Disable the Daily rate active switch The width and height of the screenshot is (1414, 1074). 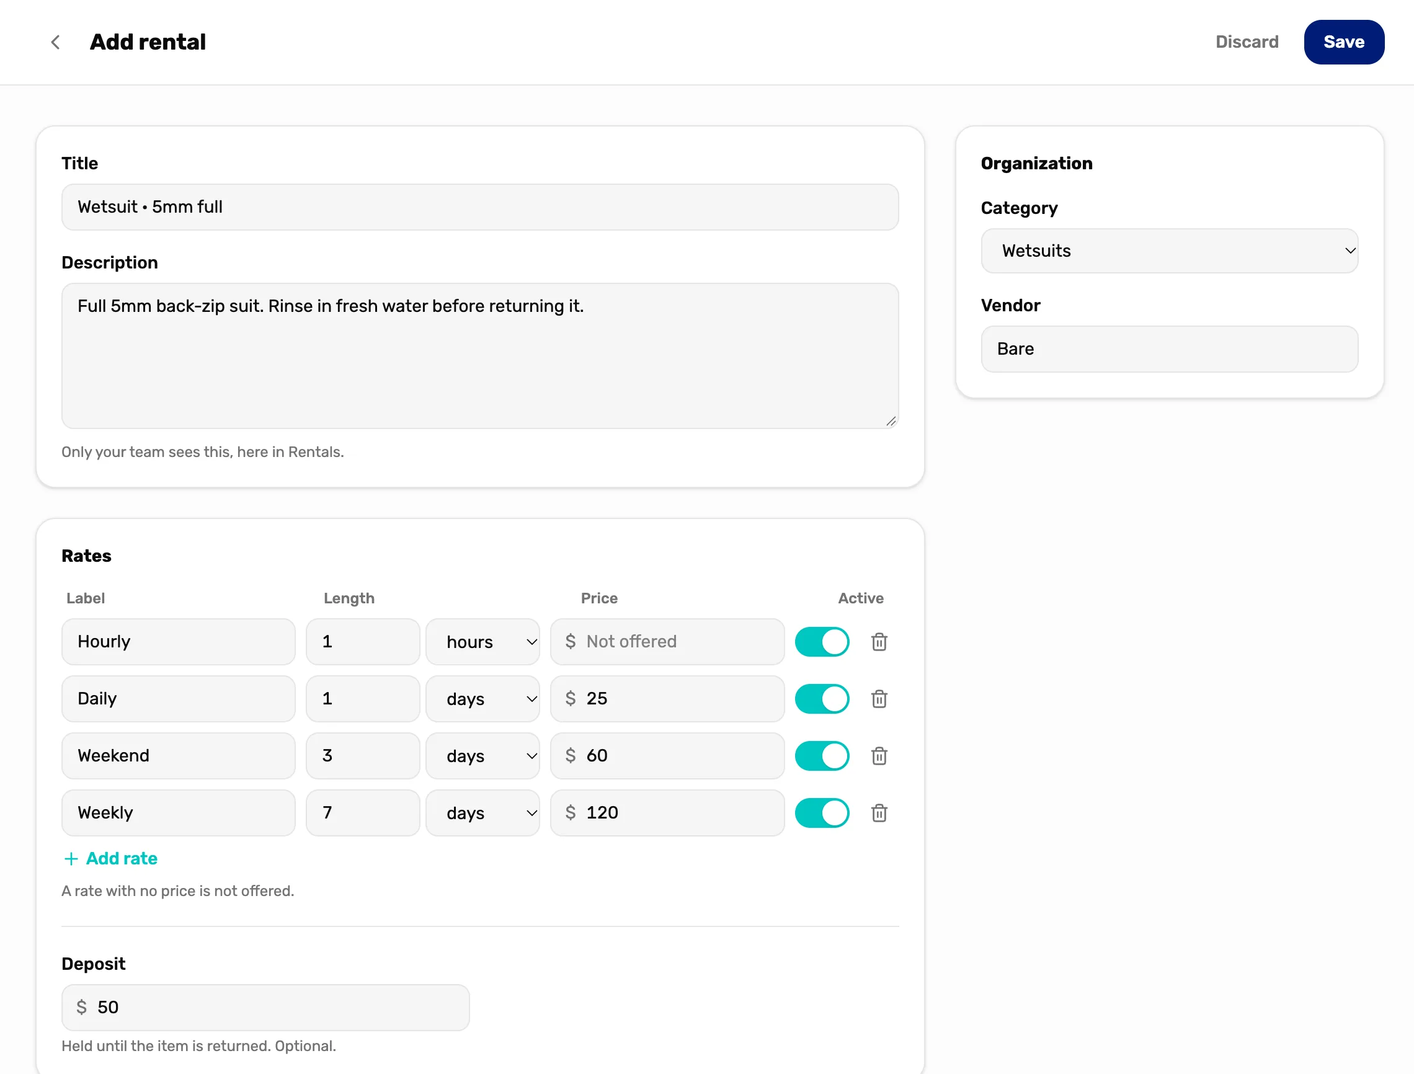click(822, 699)
